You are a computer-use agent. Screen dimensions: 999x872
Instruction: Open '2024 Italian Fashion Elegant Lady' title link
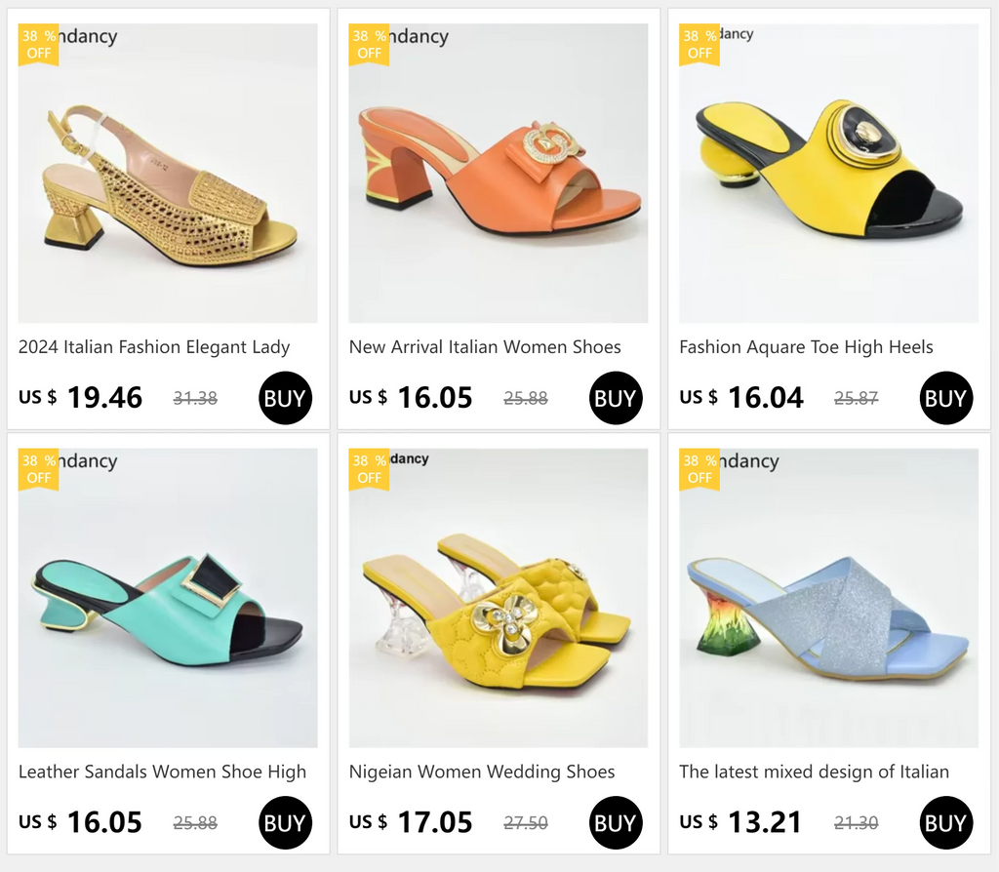click(x=154, y=347)
